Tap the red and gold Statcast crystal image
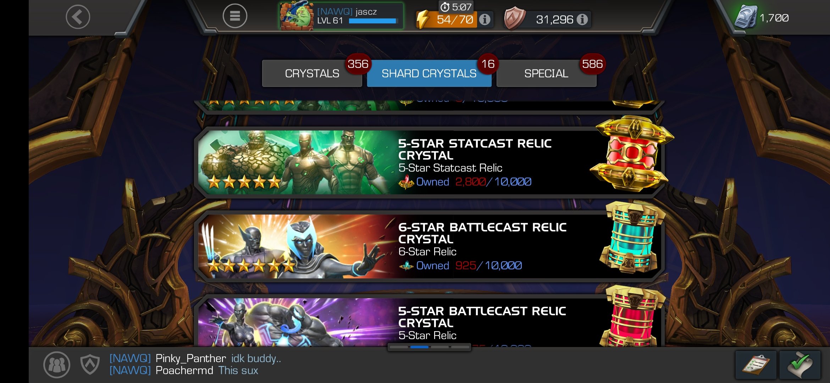This screenshot has width=830, height=383. tap(631, 153)
